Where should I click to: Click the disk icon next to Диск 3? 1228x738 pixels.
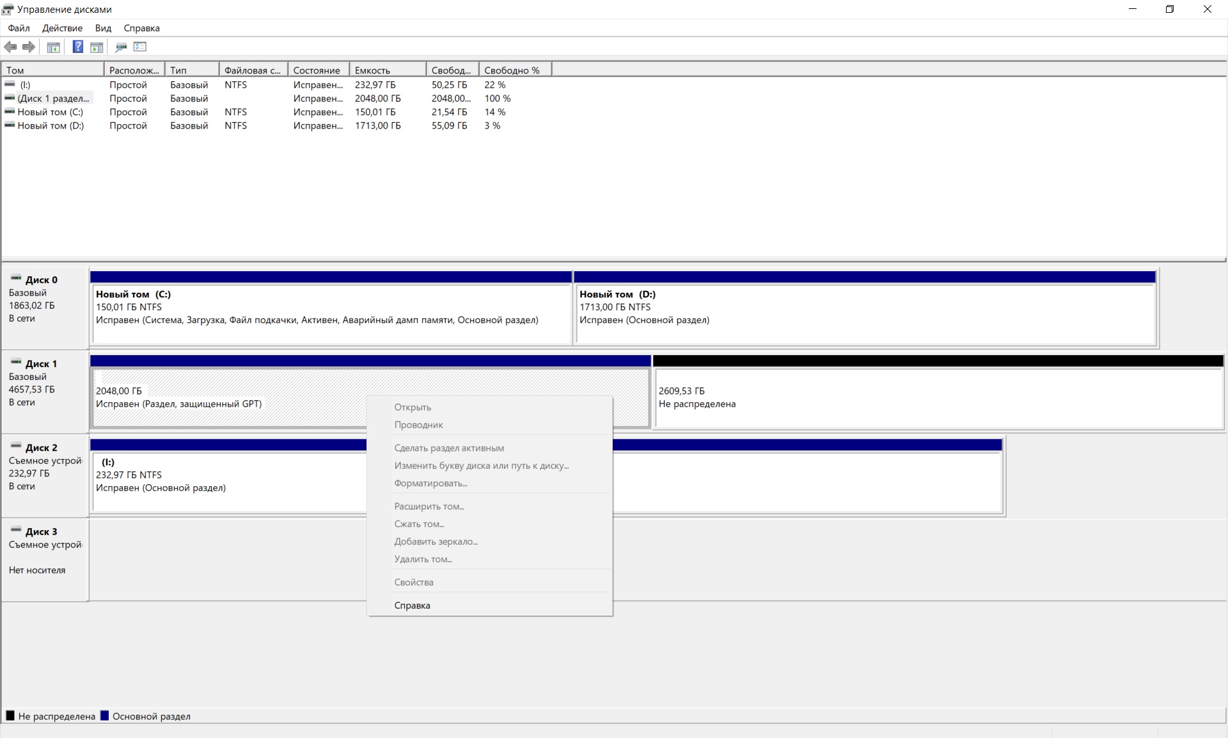point(16,530)
